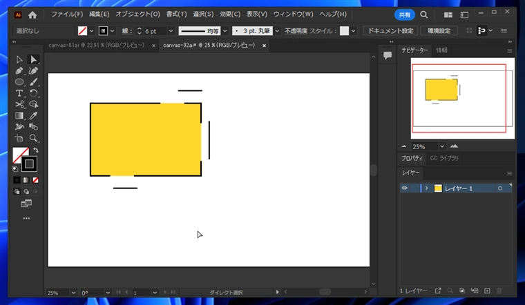Enable Draw Behind mode
The height and width of the screenshot is (305, 525).
(x=26, y=192)
